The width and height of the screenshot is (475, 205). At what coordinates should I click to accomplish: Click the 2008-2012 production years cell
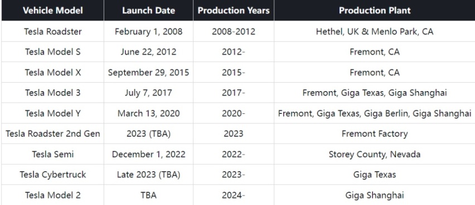(x=234, y=32)
